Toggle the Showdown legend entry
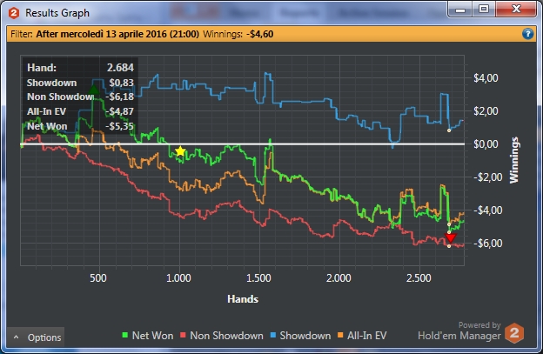Screen dimensions: 543x354 [x=300, y=336]
